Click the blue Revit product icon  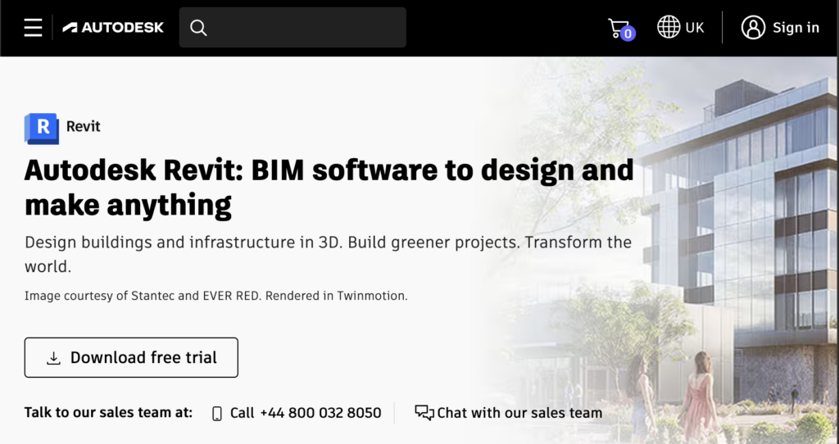41,129
